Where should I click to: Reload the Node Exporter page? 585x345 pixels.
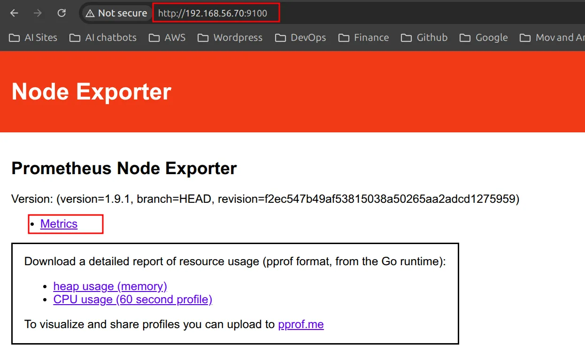point(62,13)
